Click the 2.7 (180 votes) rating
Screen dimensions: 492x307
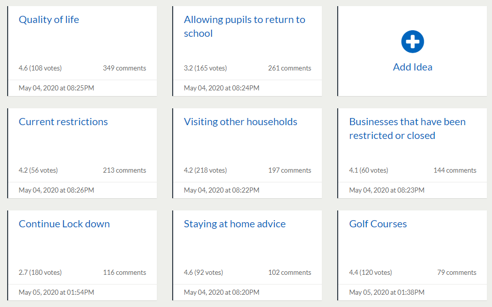point(40,273)
